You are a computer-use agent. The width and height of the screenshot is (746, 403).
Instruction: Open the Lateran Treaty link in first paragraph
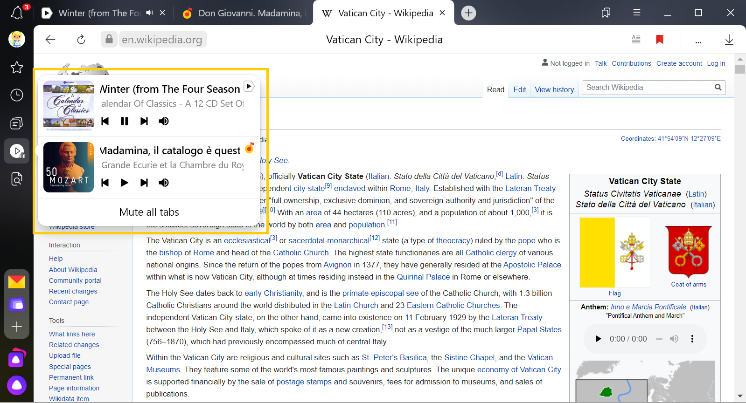530,188
